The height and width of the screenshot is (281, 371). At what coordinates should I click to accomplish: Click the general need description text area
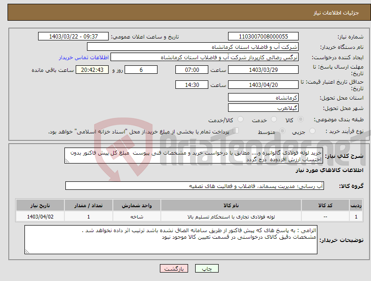(x=194, y=156)
